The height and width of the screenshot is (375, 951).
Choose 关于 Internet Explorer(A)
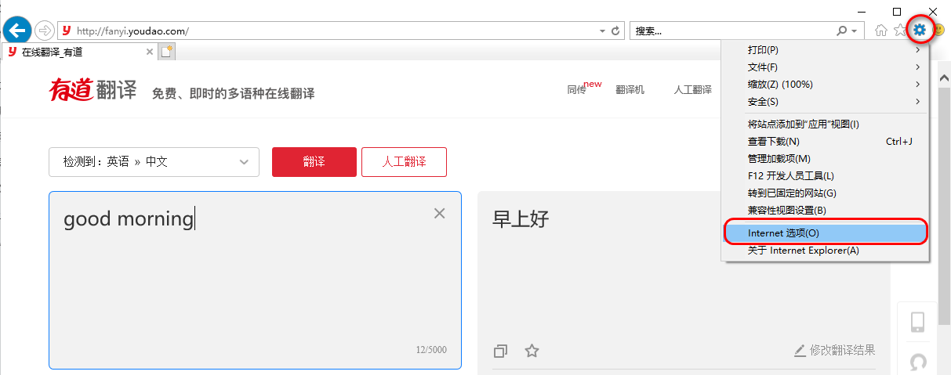825,251
